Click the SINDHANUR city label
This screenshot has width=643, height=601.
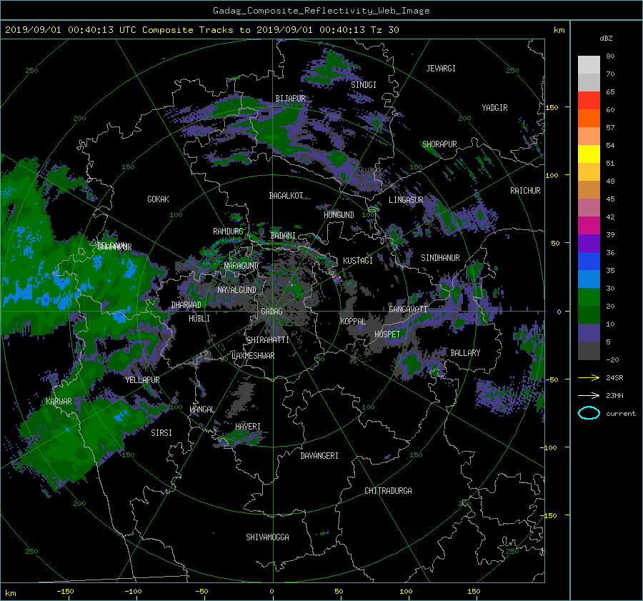440,258
